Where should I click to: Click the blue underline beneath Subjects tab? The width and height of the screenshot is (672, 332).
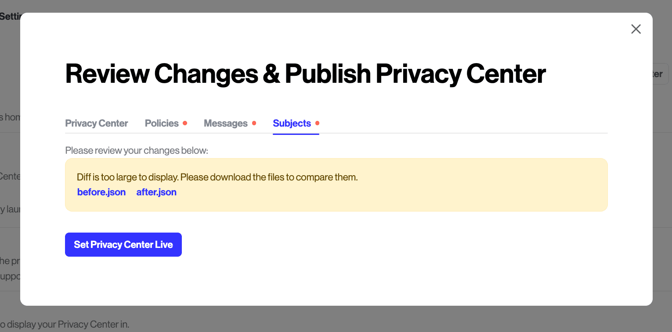pos(296,134)
